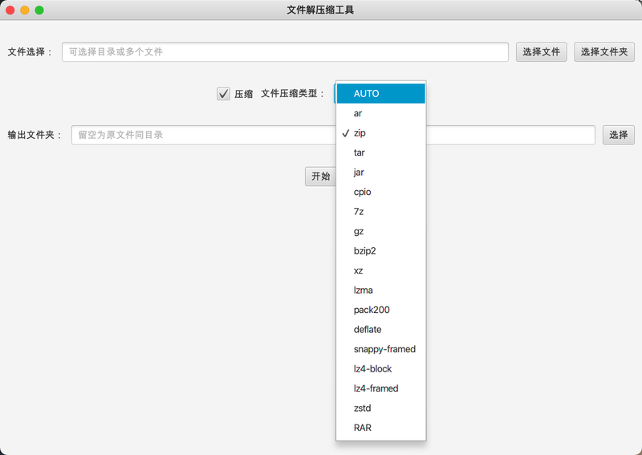The height and width of the screenshot is (455, 642).
Task: Choose tar compression type
Action: [380, 152]
